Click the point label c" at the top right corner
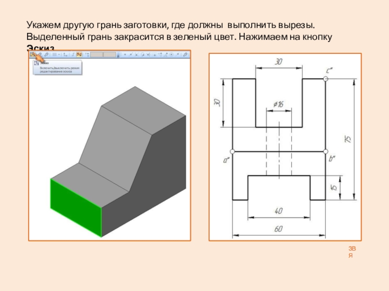389x291 pixels. click(329, 71)
